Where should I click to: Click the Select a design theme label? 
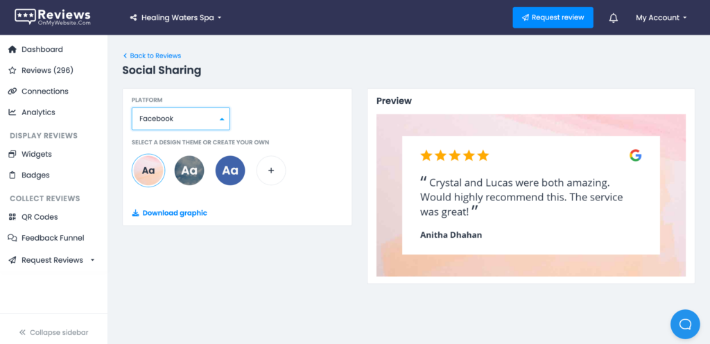pyautogui.click(x=200, y=142)
